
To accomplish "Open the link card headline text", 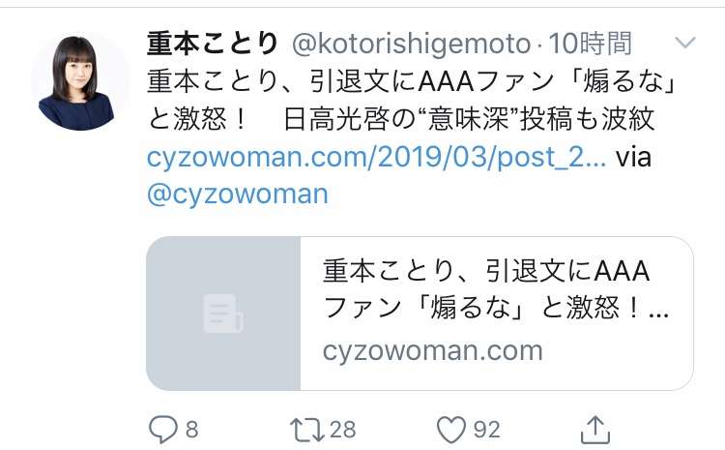I will 496,289.
